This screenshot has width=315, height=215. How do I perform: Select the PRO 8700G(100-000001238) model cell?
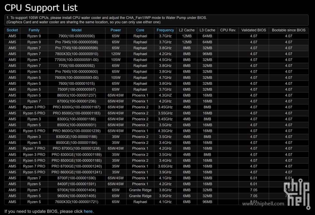pos(77,148)
